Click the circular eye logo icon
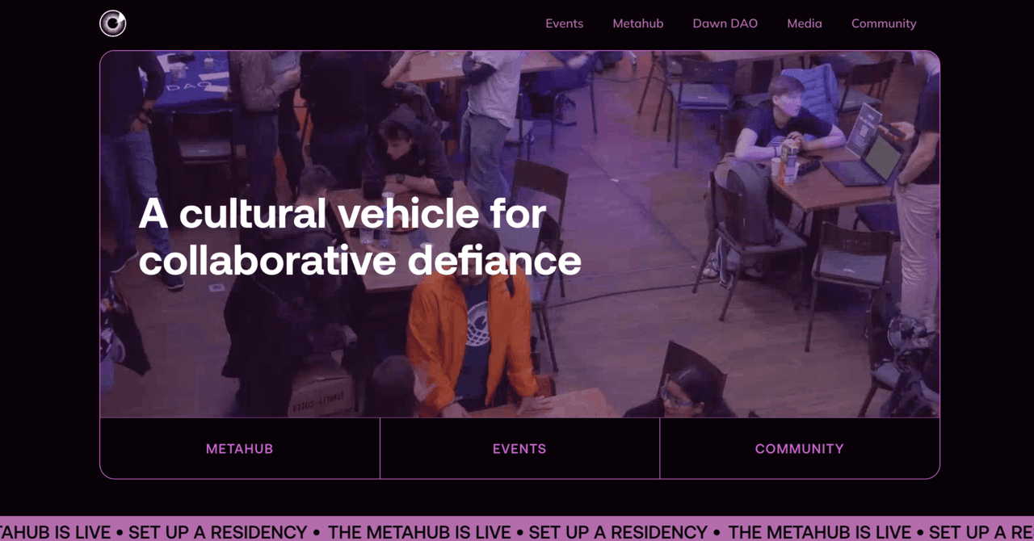Viewport: 1034px width, 541px height. tap(113, 23)
